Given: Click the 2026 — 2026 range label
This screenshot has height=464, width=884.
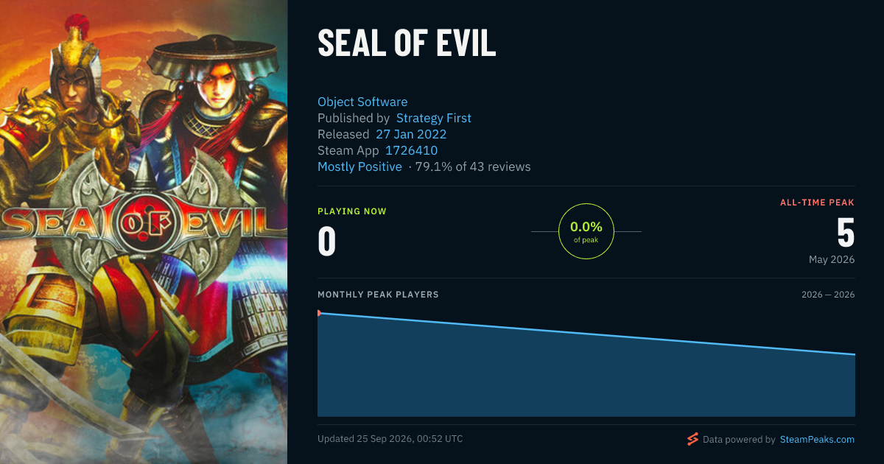Looking at the screenshot, I should (x=828, y=295).
